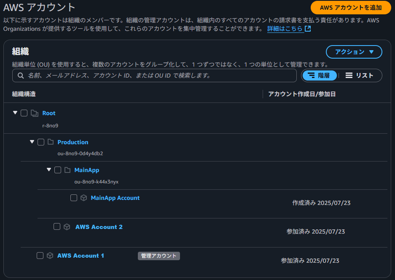Screen dimensions: 395x280
Task: Click the external link icon after 詳細はこちら
Action: click(308, 29)
